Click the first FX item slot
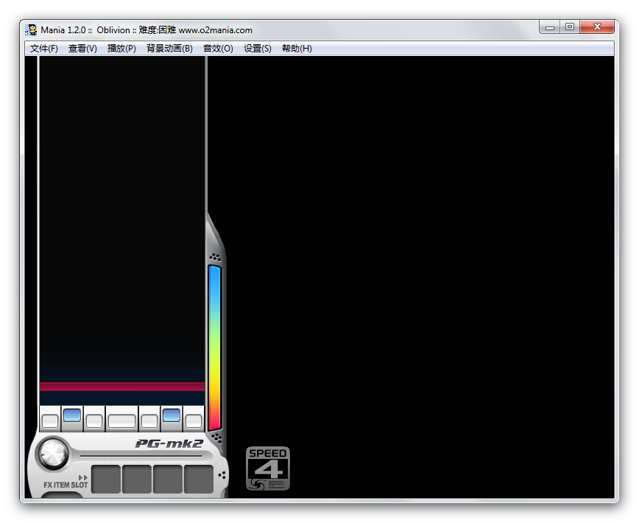The height and width of the screenshot is (523, 639). tap(105, 479)
